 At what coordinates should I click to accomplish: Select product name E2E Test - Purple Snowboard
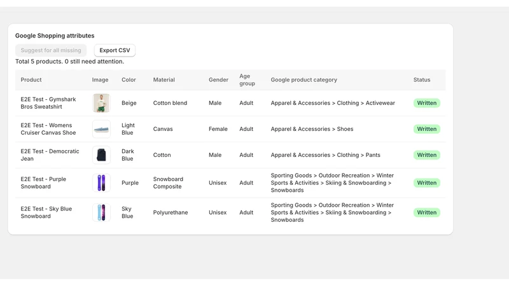pyautogui.click(x=43, y=183)
